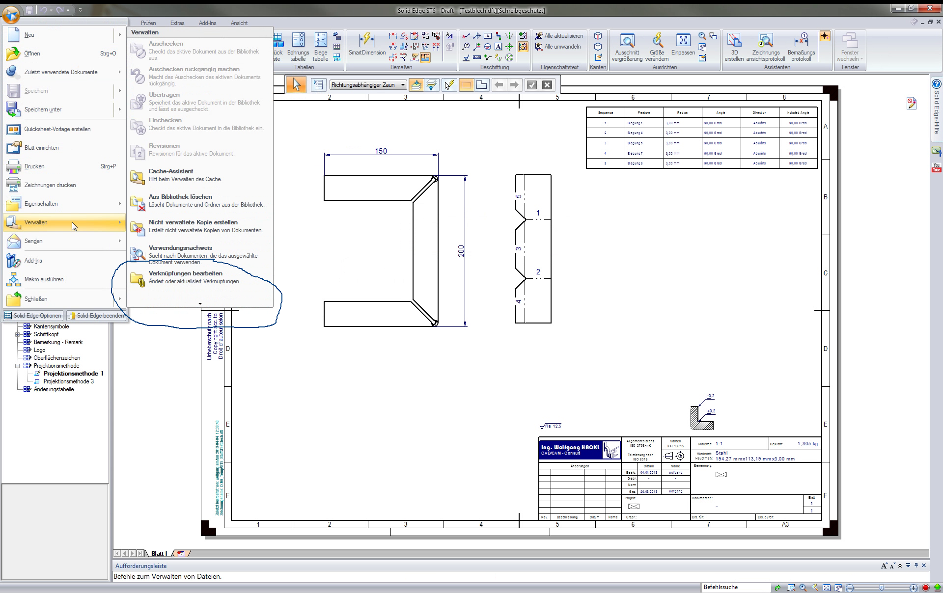The width and height of the screenshot is (943, 593).
Task: Open the selection options list icon
Action: [x=318, y=85]
